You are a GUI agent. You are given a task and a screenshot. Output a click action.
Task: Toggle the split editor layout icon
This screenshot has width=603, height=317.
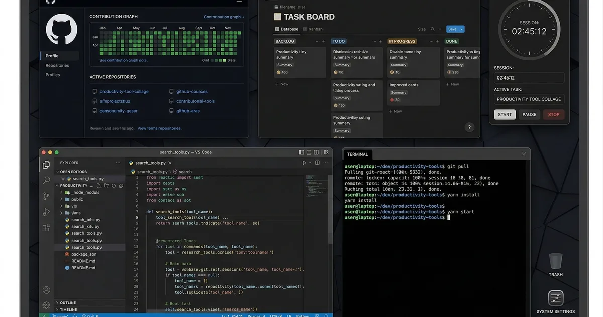(x=317, y=163)
